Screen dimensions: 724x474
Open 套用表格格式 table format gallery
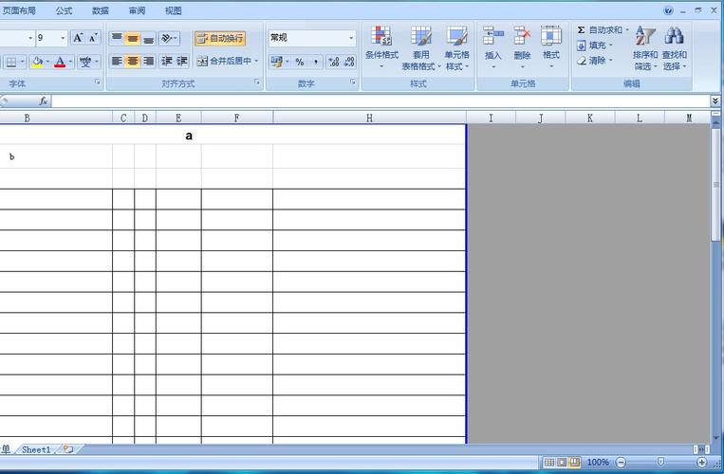[420, 48]
